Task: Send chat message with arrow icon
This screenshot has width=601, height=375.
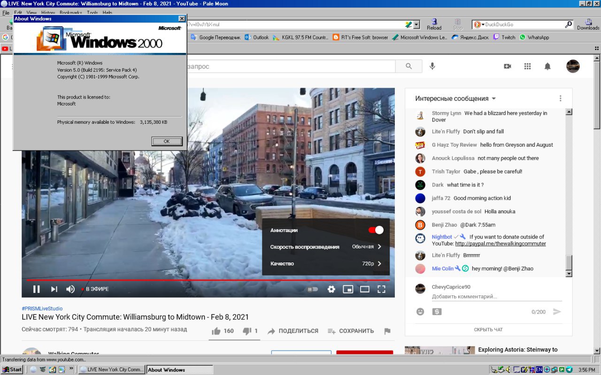Action: [x=557, y=312]
